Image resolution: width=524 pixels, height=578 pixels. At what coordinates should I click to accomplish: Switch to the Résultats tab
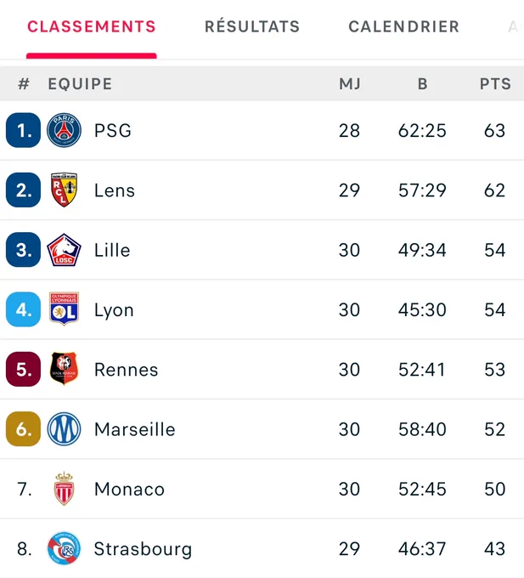(x=252, y=26)
